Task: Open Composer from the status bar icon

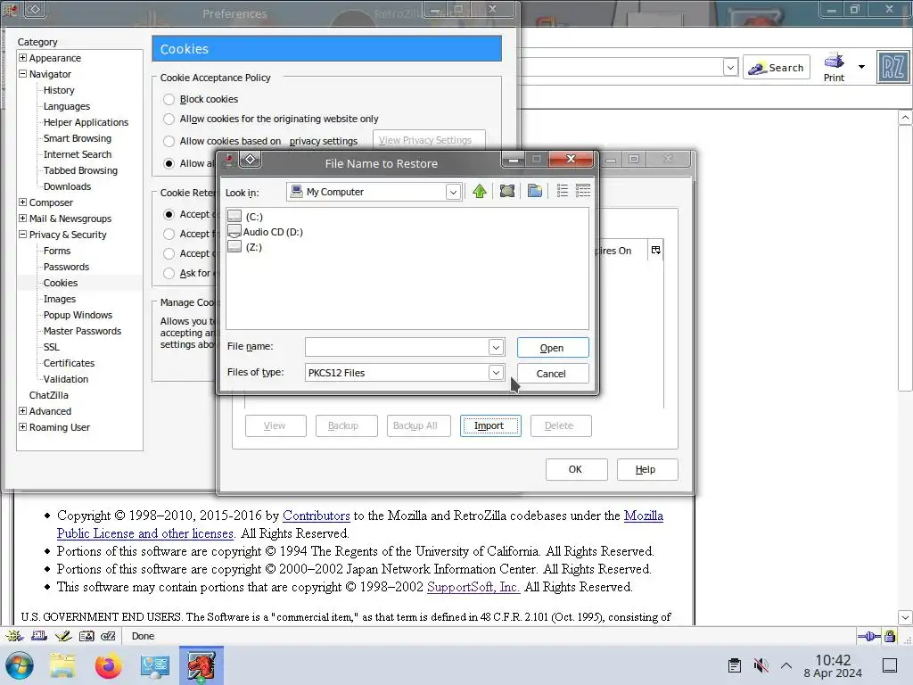Action: [63, 636]
